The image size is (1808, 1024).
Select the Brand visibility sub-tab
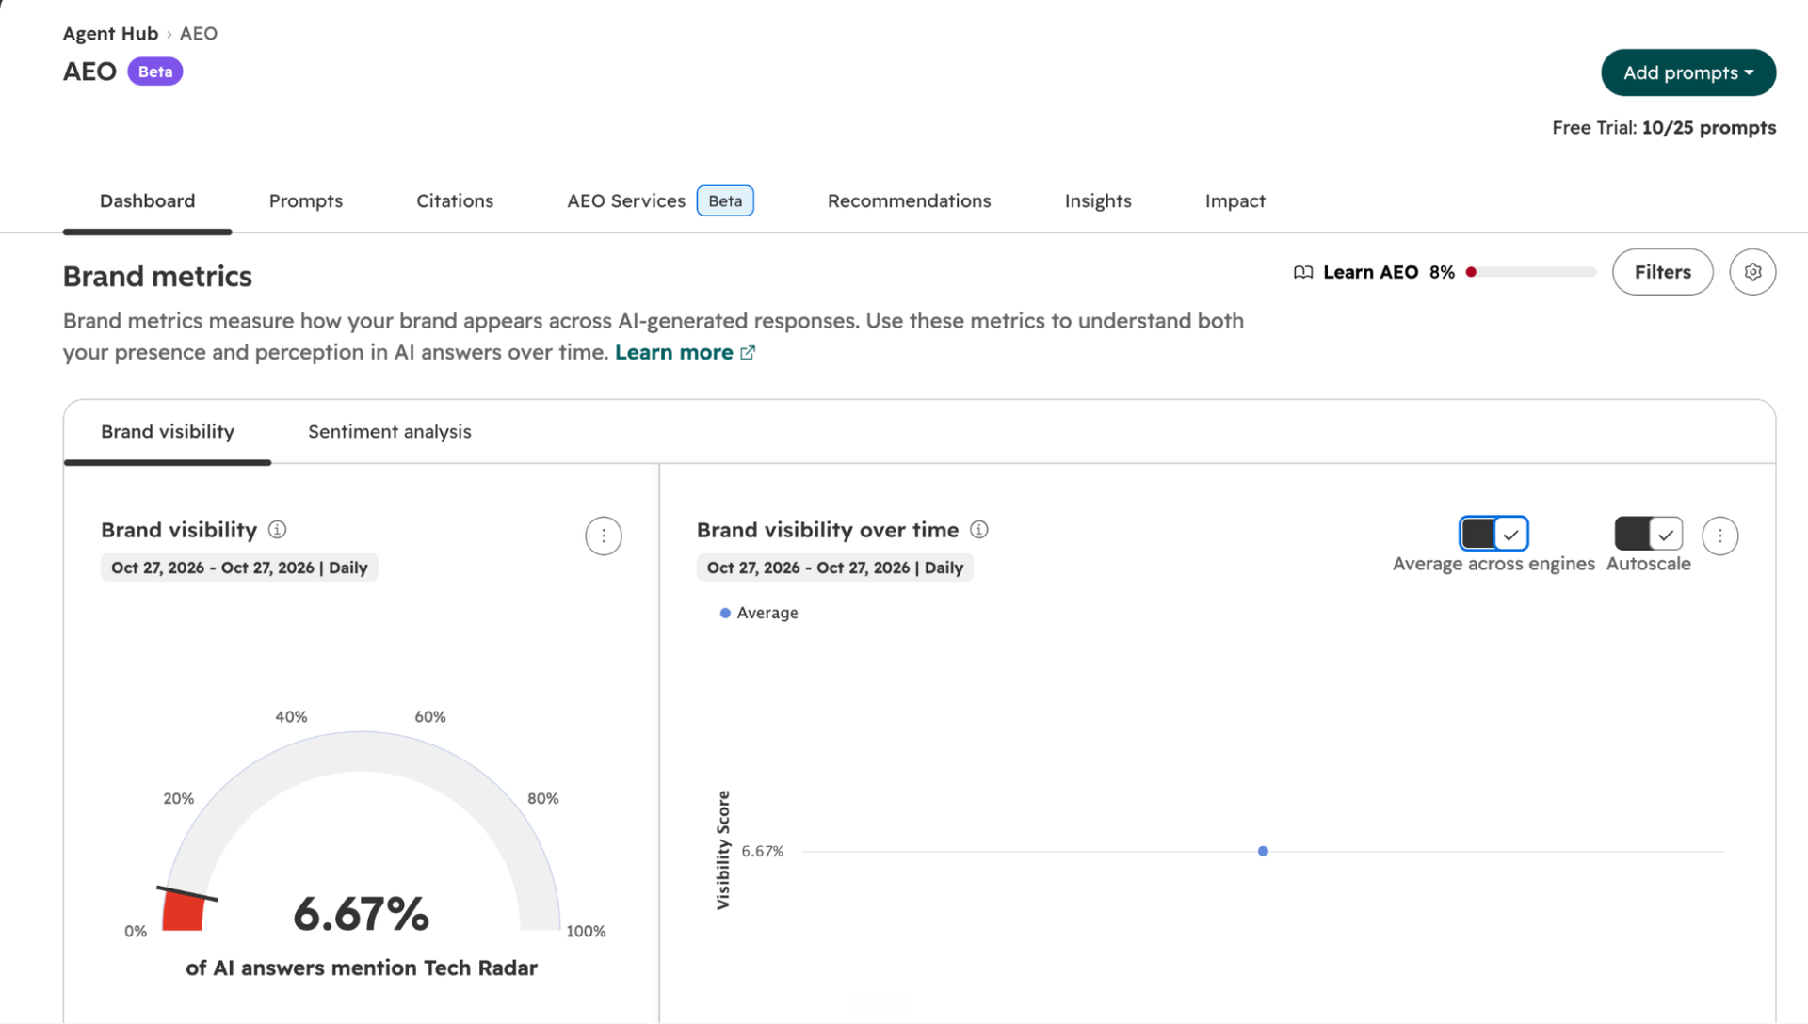pos(168,431)
